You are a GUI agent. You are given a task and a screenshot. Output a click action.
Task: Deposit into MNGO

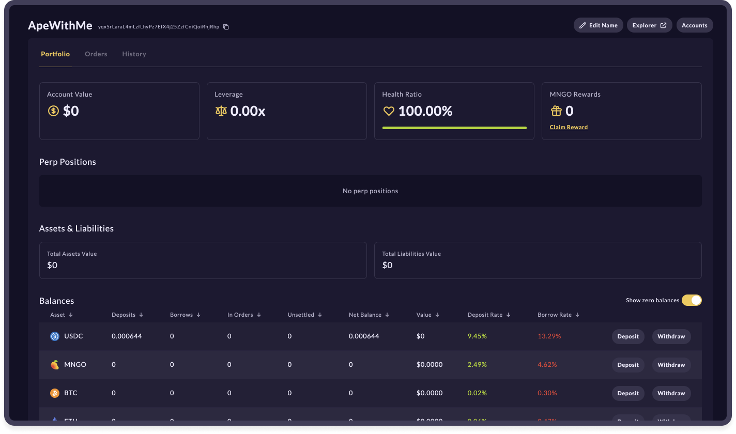628,365
